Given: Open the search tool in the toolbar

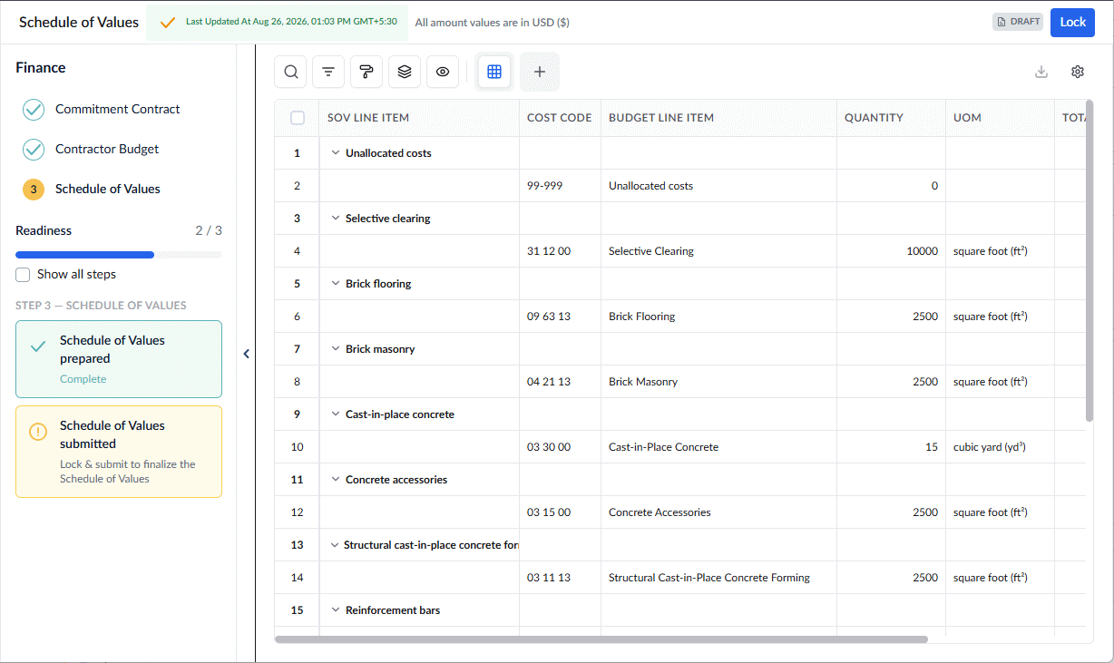Looking at the screenshot, I should (290, 72).
